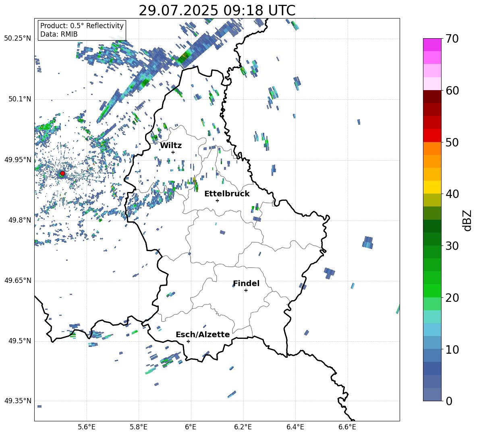477x435 pixels.
Task: Click the orange colorbar segment just above 50
Action: [x=432, y=148]
